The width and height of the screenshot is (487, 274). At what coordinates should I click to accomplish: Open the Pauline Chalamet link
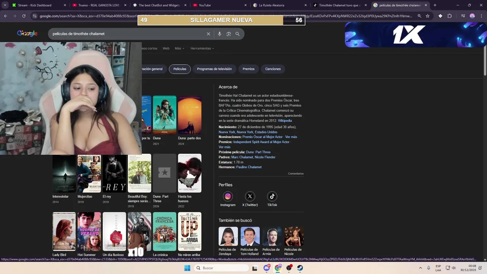tap(249, 167)
